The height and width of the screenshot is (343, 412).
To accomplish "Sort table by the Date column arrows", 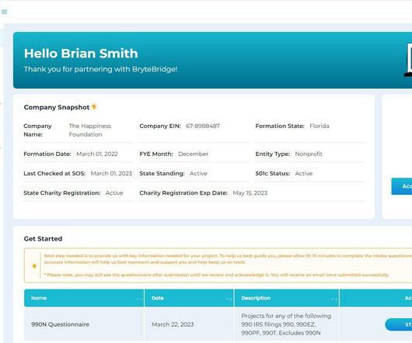I will click(x=229, y=299).
